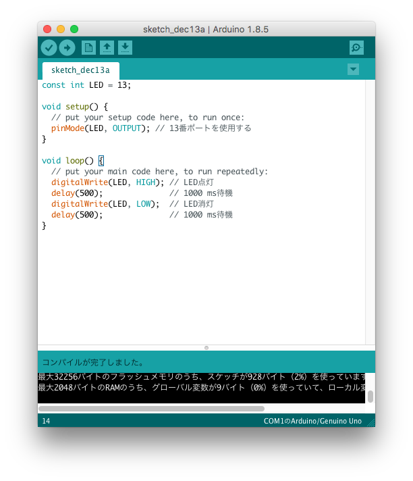Click the 'void setup() {' line
The height and width of the screenshot is (481, 413).
click(x=75, y=107)
